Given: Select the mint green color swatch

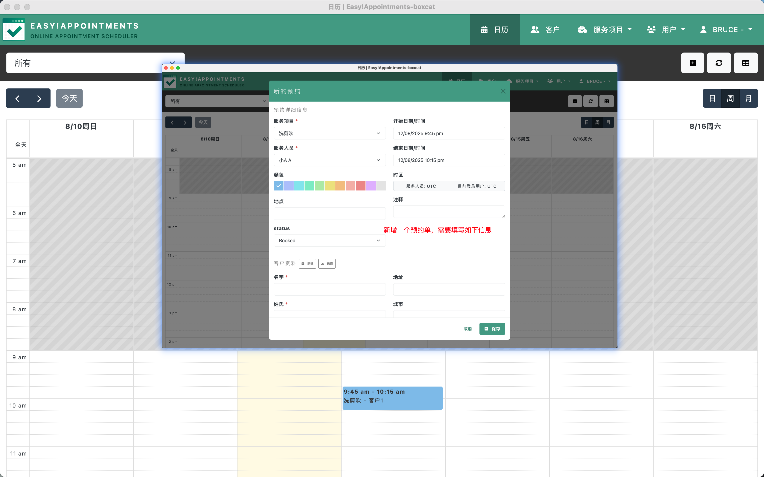Looking at the screenshot, I should coord(309,186).
